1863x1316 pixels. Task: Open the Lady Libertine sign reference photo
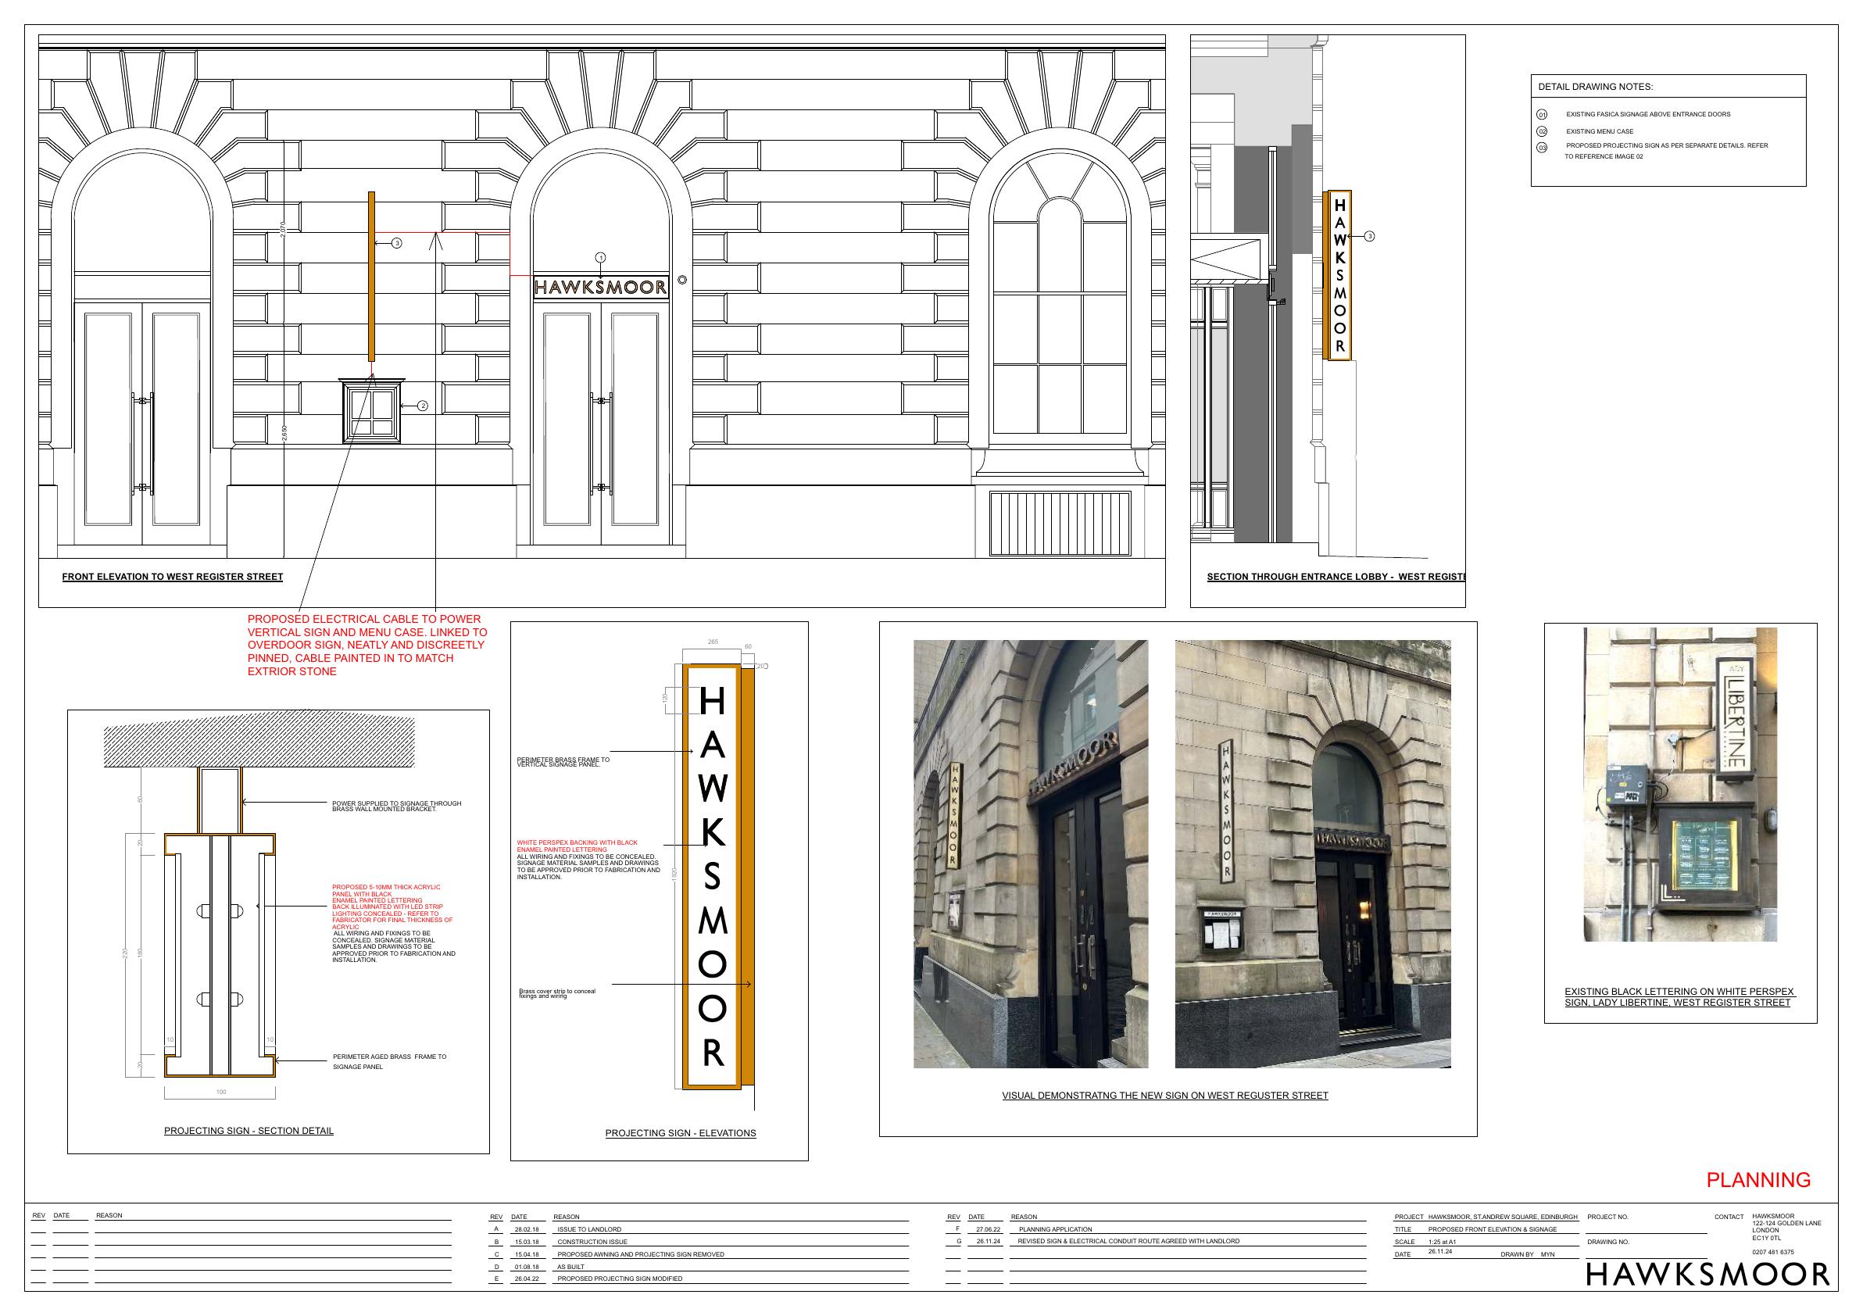coord(1679,784)
